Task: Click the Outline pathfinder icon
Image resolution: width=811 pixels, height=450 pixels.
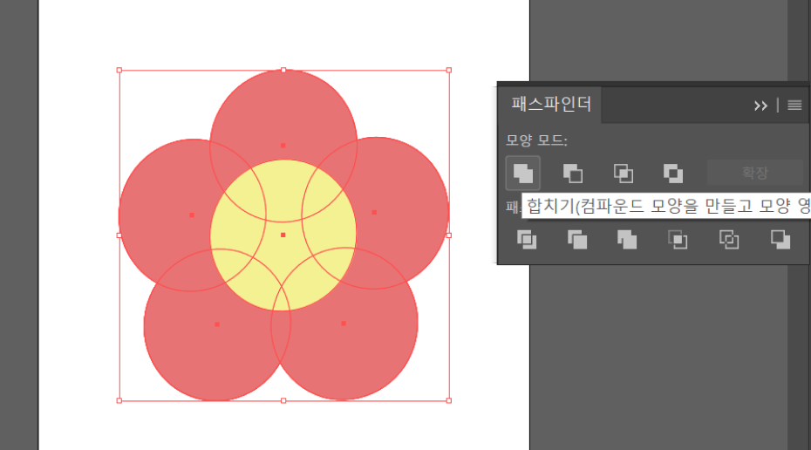Action: click(x=728, y=239)
